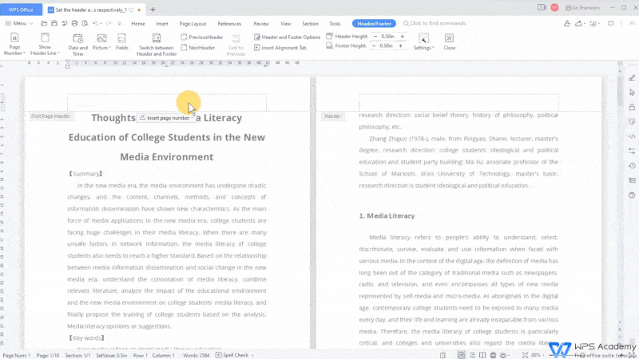This screenshot has width=639, height=359.
Task: Click the Share icon in top right
Action: tap(578, 24)
